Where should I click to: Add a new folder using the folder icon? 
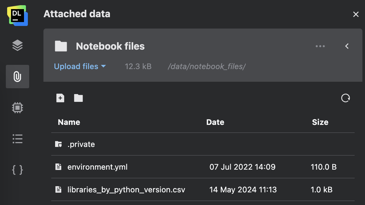click(x=78, y=98)
